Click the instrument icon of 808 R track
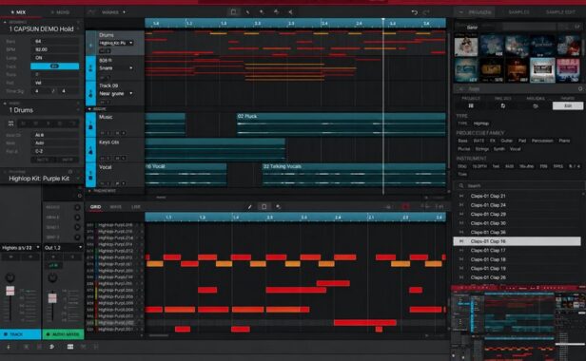 click(90, 68)
